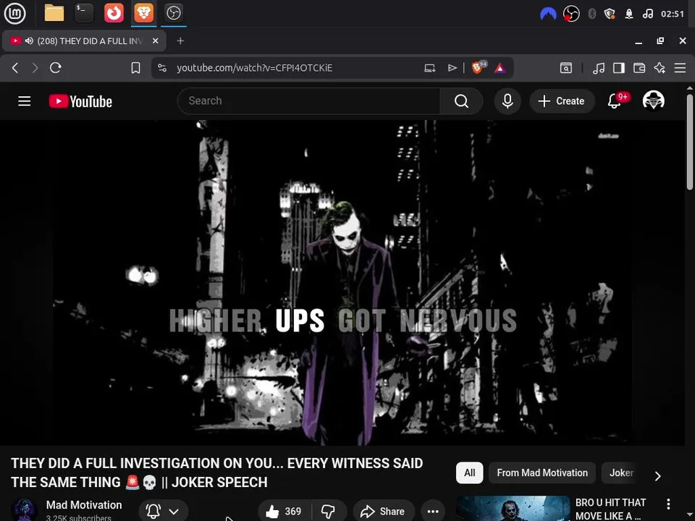Open the system notifications bell in the tray

click(x=628, y=14)
